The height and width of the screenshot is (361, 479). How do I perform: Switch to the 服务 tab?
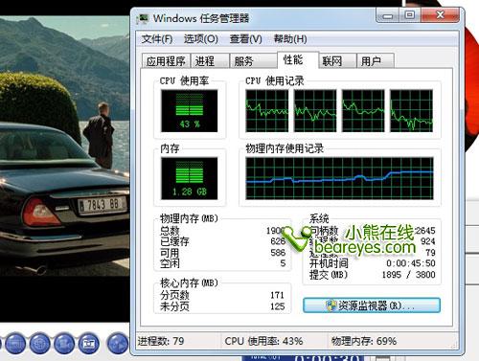253,60
